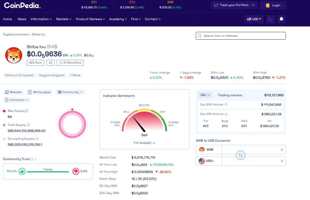Click Dex 24H Volume info icon
This screenshot has width=310, height=200.
point(226,114)
